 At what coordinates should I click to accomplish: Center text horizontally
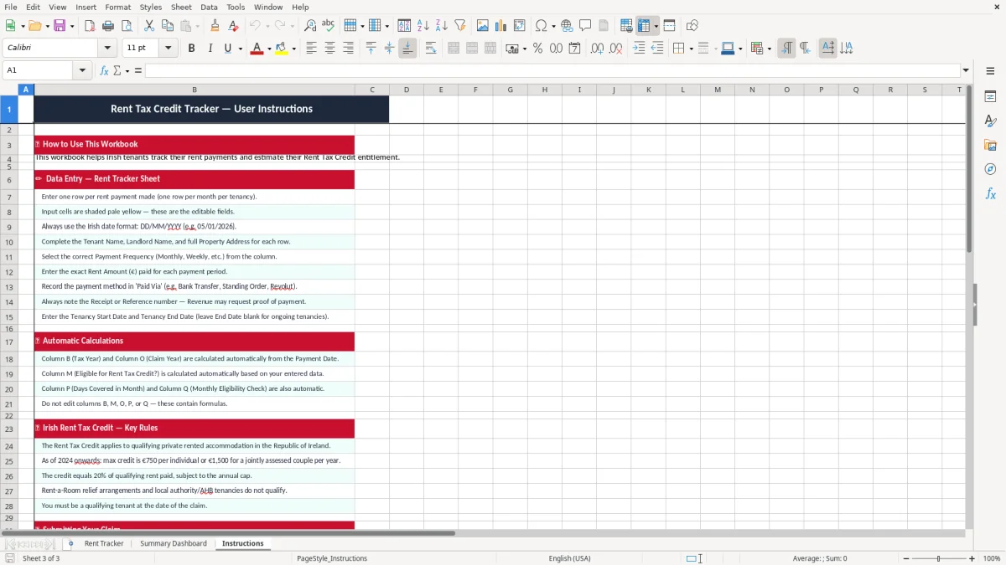coord(329,49)
